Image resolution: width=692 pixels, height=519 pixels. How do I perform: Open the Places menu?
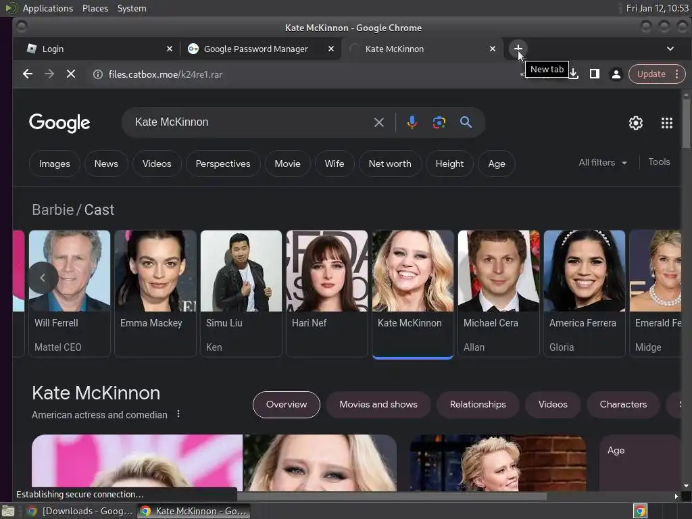95,8
